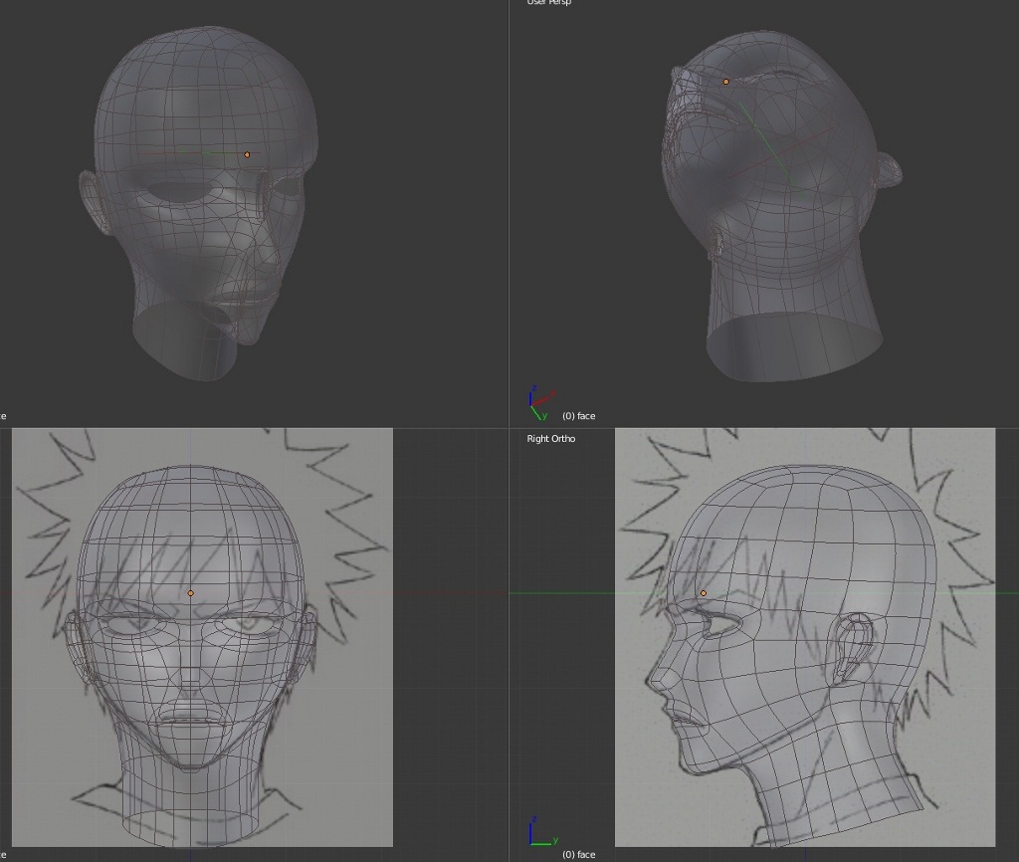Select the orange origin dot in front sketch view
This screenshot has height=862, width=1019.
click(190, 593)
